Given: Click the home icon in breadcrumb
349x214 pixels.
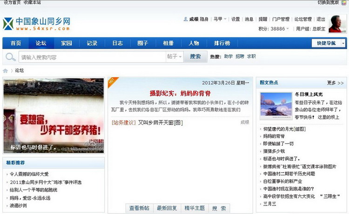Looking at the screenshot, I should (6, 71).
